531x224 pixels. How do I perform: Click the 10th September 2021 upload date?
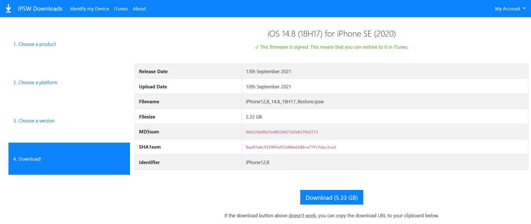[268, 87]
